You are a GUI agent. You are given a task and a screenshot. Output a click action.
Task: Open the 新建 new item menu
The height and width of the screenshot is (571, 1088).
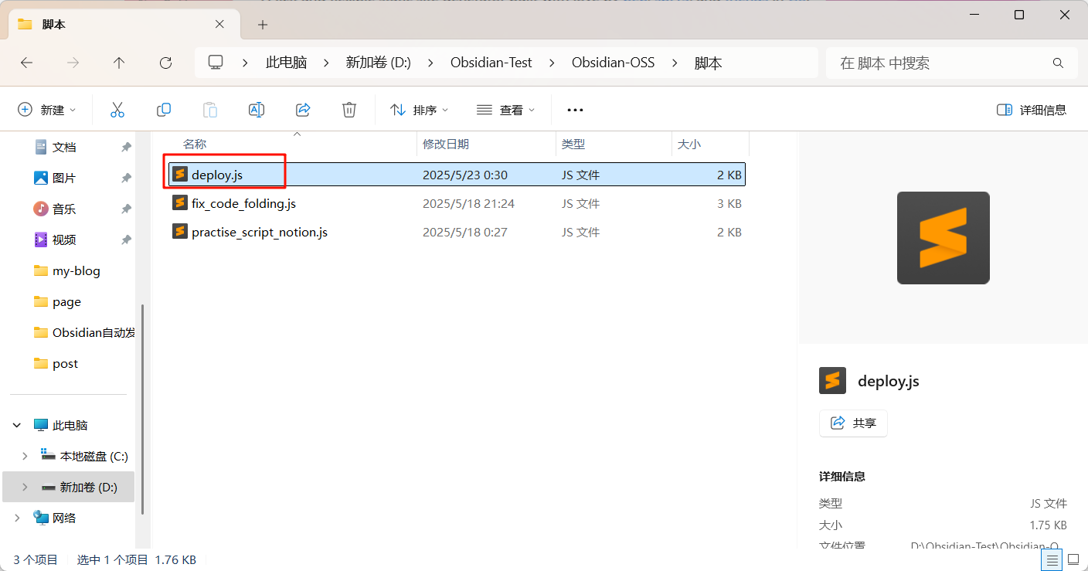[47, 110]
